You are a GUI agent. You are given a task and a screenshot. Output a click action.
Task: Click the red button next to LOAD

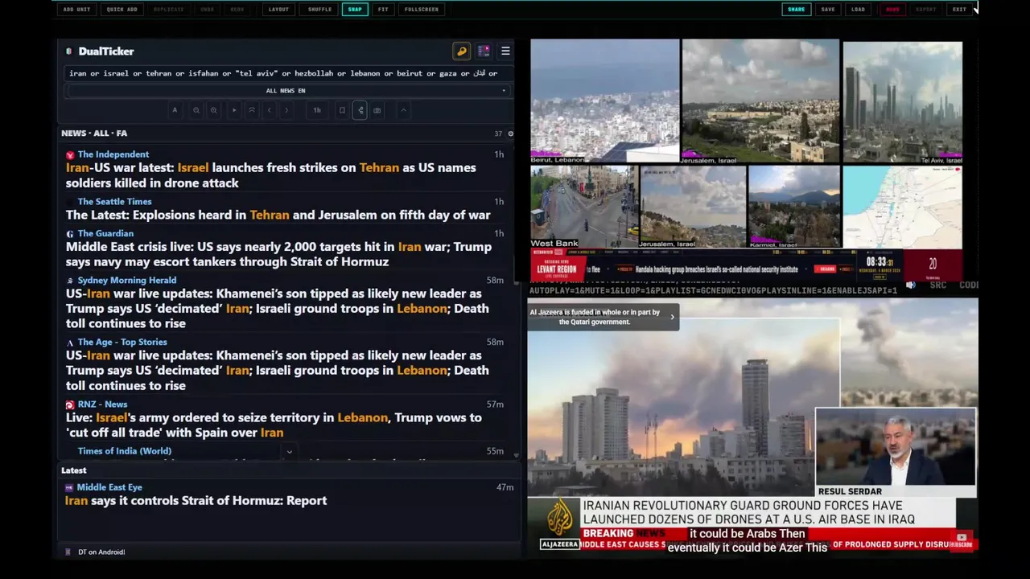[x=892, y=10]
